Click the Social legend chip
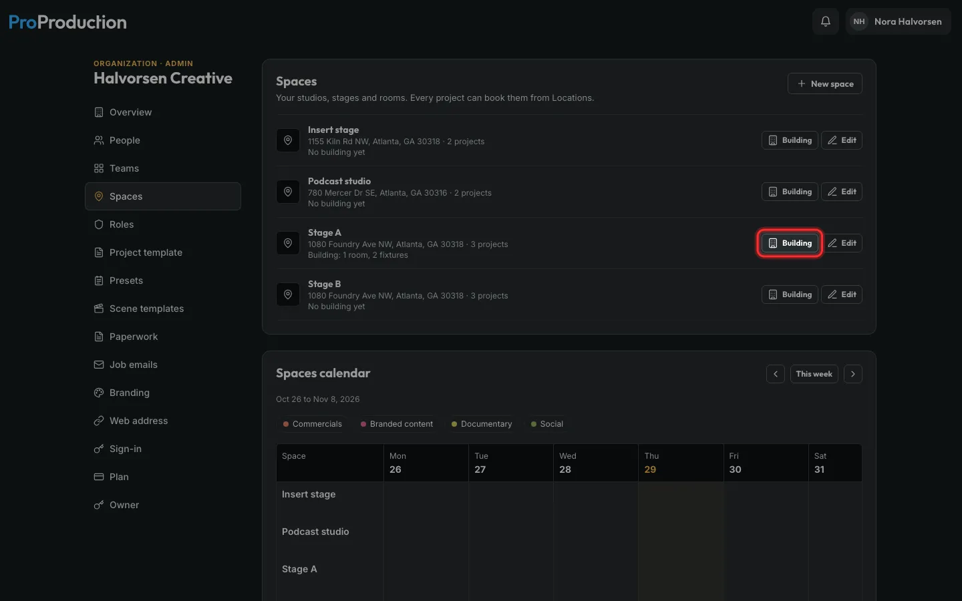This screenshot has width=962, height=601. coord(547,424)
